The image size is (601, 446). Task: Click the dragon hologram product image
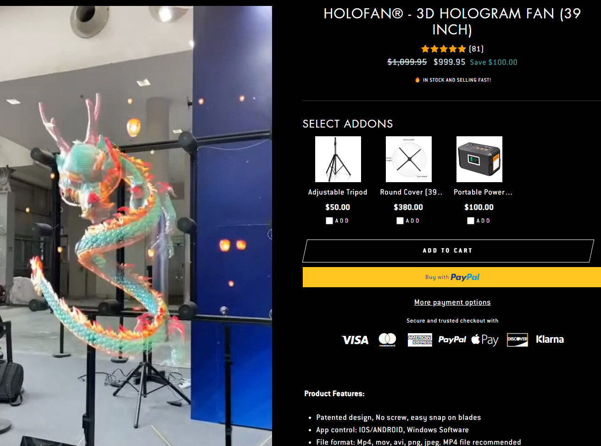pos(136,226)
